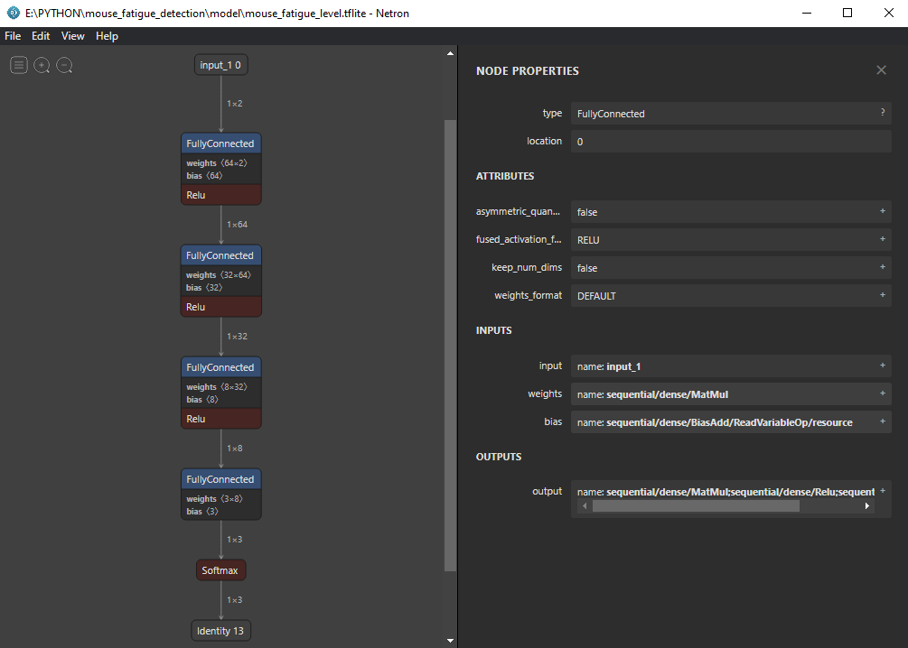The image size is (908, 648).
Task: Expand the output tensor details
Action: pyautogui.click(x=883, y=491)
